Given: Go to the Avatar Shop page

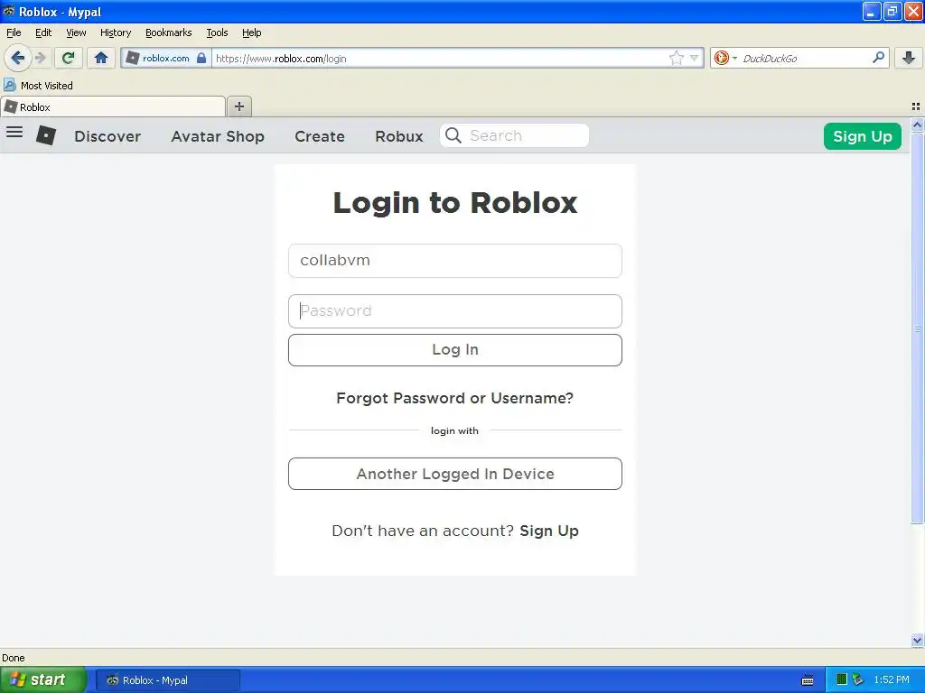Looking at the screenshot, I should [218, 136].
